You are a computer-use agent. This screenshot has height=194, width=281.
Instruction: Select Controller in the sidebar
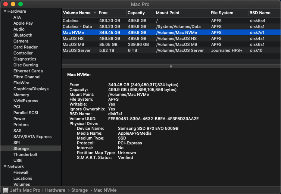click(23, 53)
